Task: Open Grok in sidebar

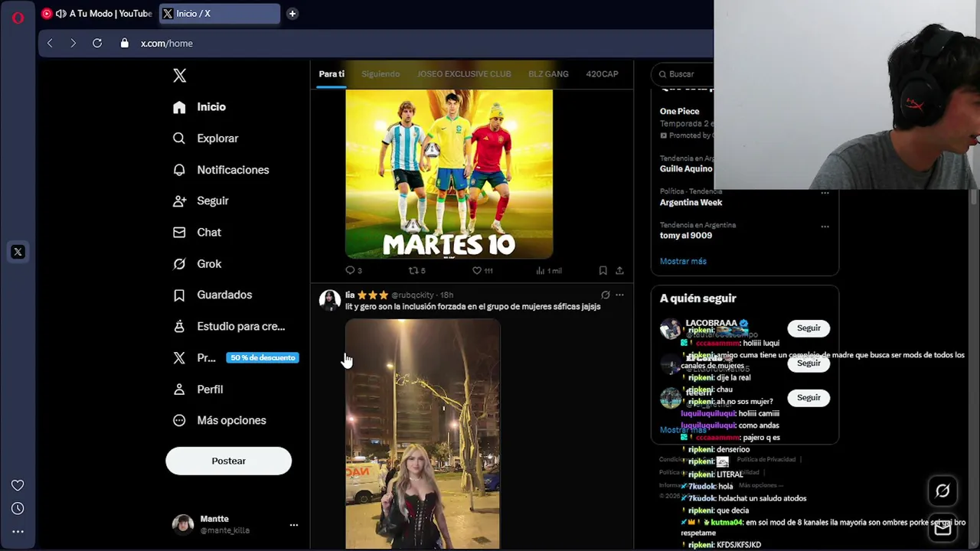Action: 198,264
